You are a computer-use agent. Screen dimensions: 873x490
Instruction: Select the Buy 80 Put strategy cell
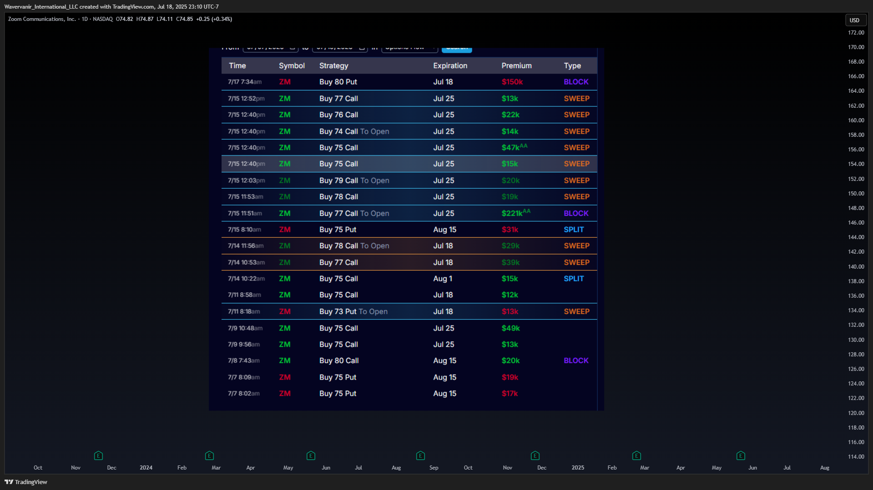[338, 82]
